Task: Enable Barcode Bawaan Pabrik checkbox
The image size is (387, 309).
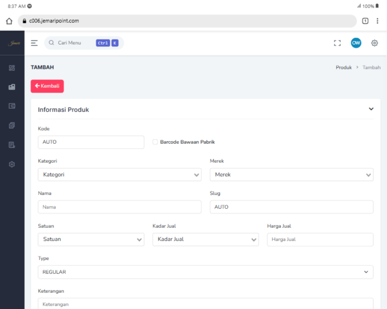Action: 155,142
